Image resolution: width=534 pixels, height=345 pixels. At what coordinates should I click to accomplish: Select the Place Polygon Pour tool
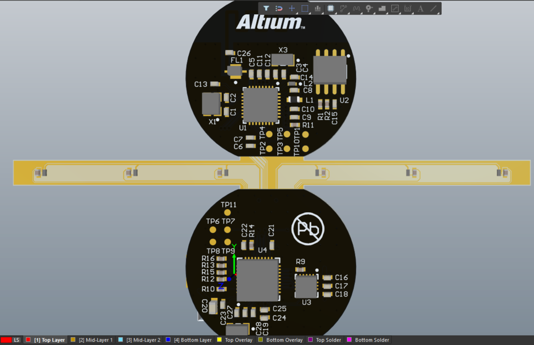(x=383, y=9)
